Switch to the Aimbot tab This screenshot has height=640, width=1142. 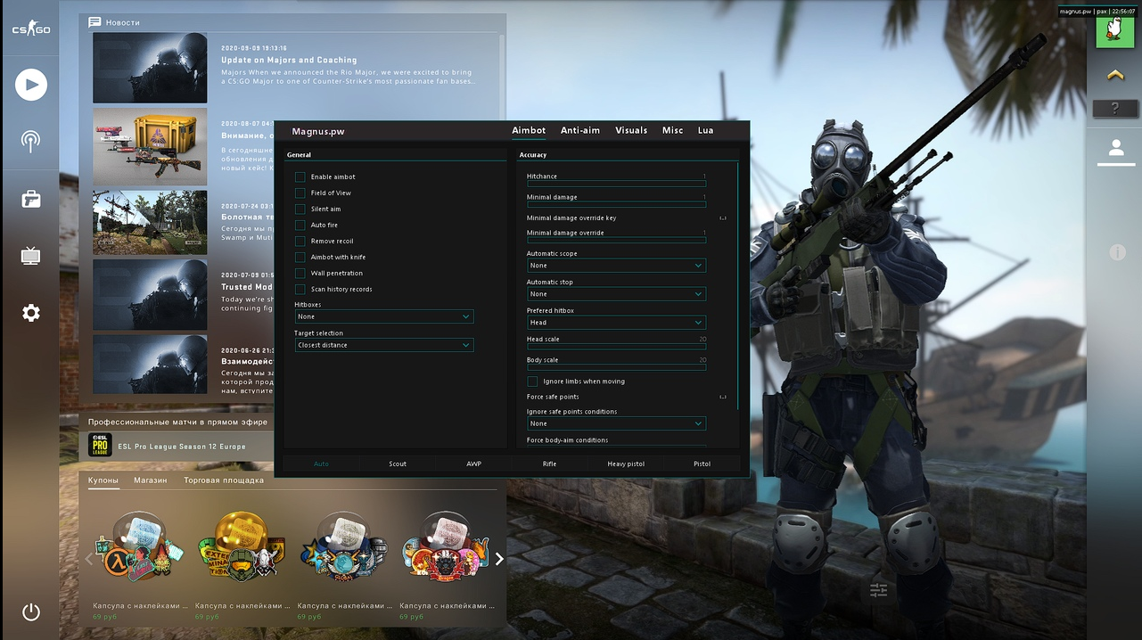[529, 130]
